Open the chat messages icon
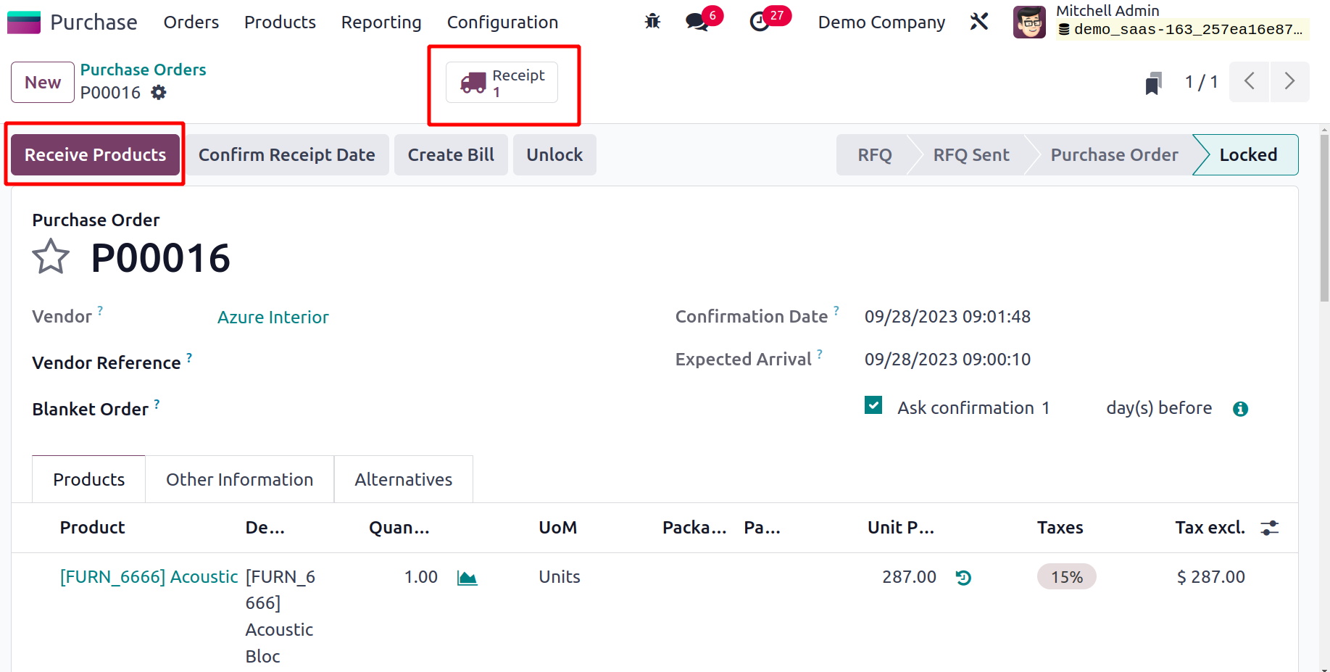This screenshot has width=1330, height=672. (697, 22)
